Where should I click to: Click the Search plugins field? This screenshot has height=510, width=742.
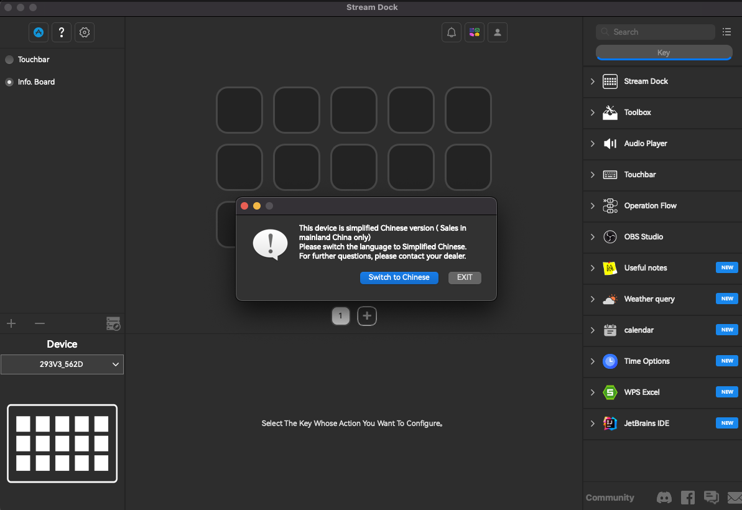[x=656, y=32]
